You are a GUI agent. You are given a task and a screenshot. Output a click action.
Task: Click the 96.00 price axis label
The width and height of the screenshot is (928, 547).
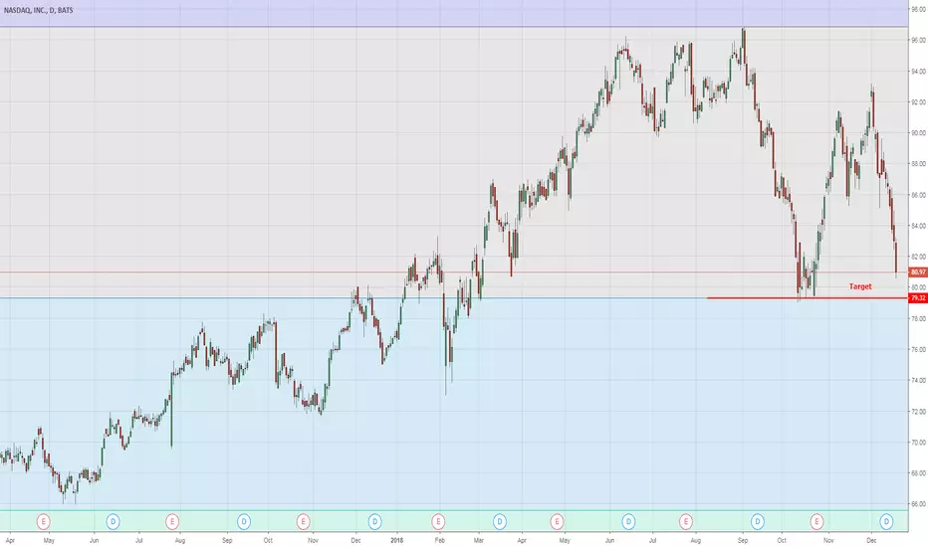click(x=918, y=40)
